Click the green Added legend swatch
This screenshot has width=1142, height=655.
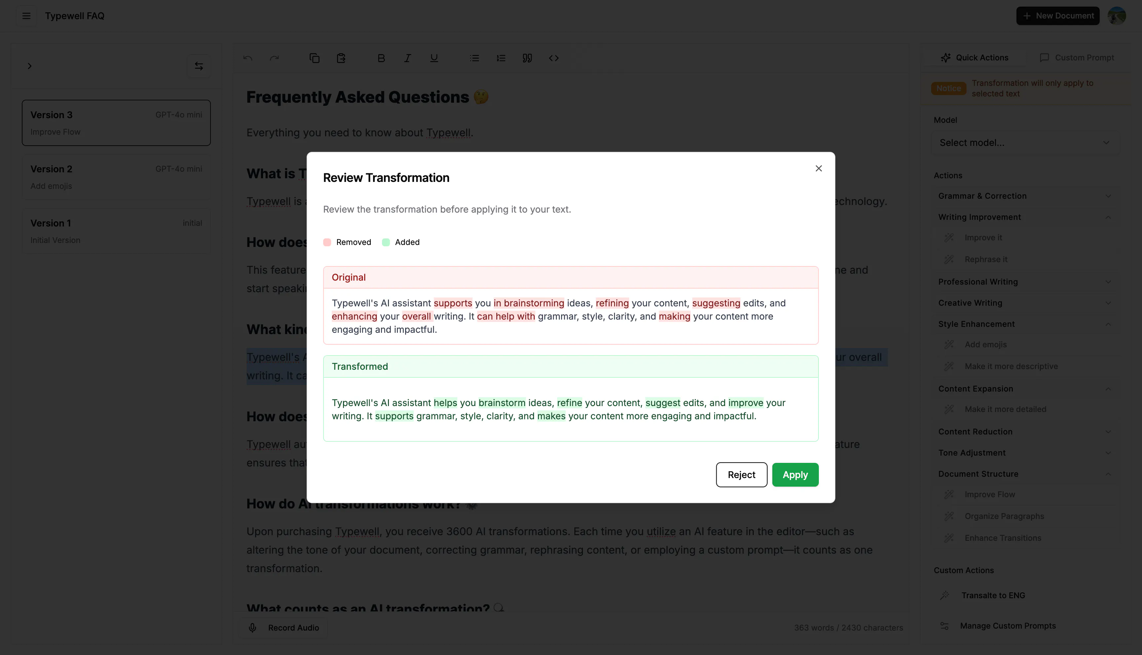[386, 242]
